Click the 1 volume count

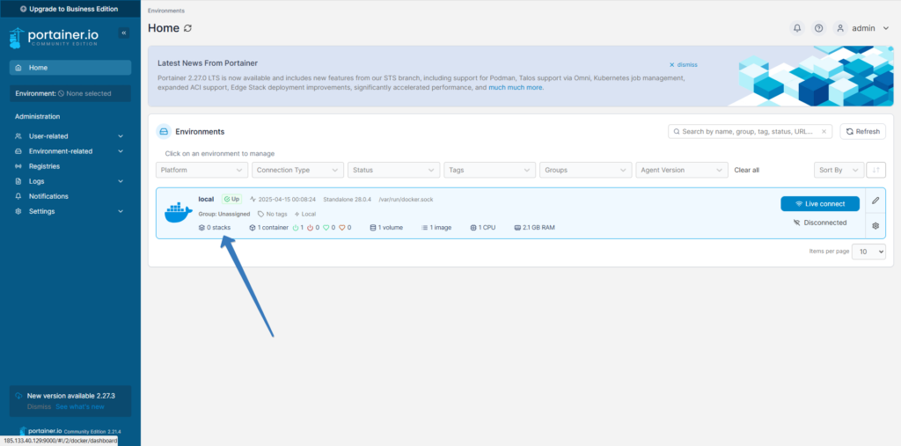pos(386,228)
